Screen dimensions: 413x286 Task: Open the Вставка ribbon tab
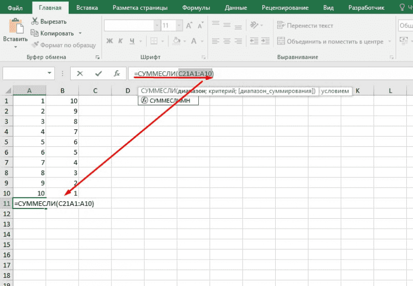[87, 8]
